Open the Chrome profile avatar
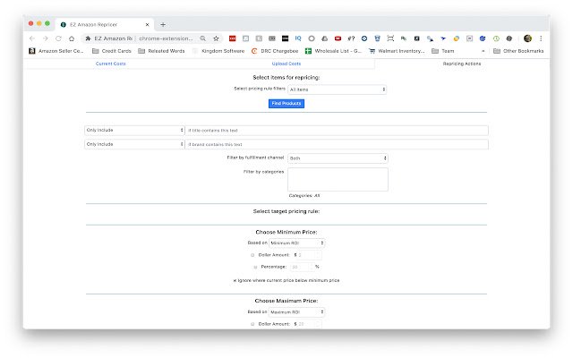573x358 pixels. click(527, 38)
